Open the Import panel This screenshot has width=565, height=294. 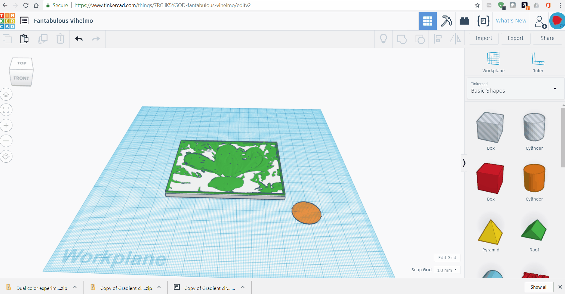tap(484, 38)
